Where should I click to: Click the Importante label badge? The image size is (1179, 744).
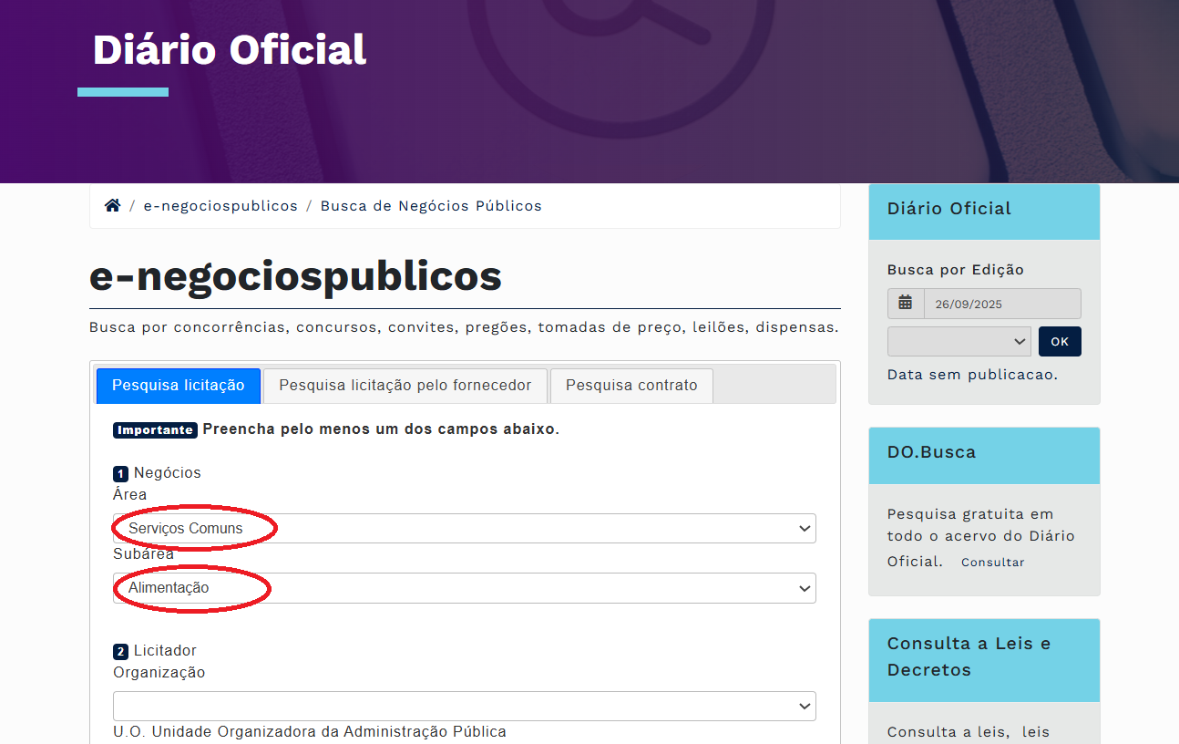click(154, 429)
